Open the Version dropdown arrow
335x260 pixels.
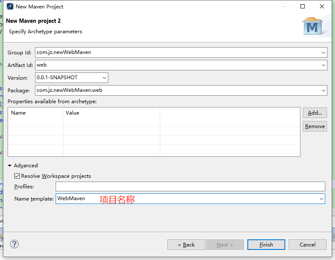click(104, 78)
